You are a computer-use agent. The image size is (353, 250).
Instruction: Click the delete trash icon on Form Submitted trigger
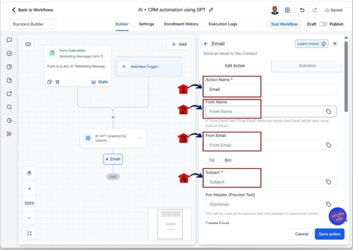click(57, 82)
